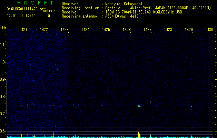
Task: Click the yellow power spike just before 1427
Action: [150, 136]
